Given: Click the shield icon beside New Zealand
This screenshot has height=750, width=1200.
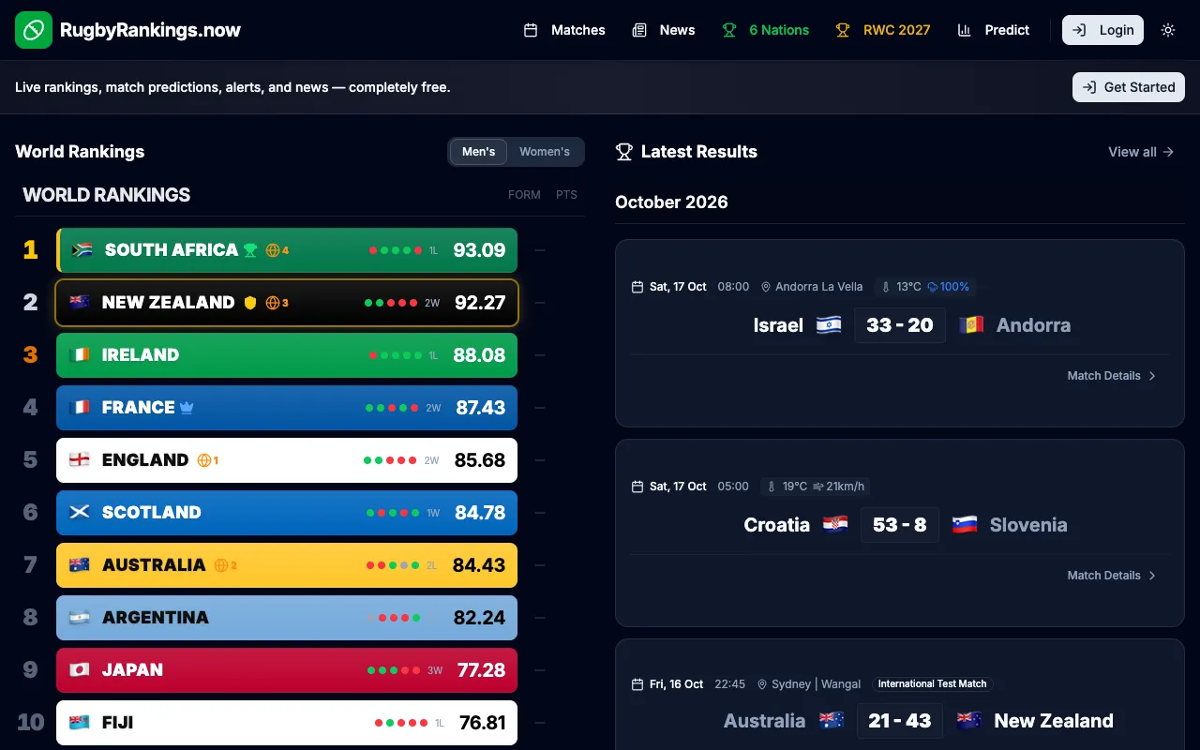Looking at the screenshot, I should pos(250,303).
